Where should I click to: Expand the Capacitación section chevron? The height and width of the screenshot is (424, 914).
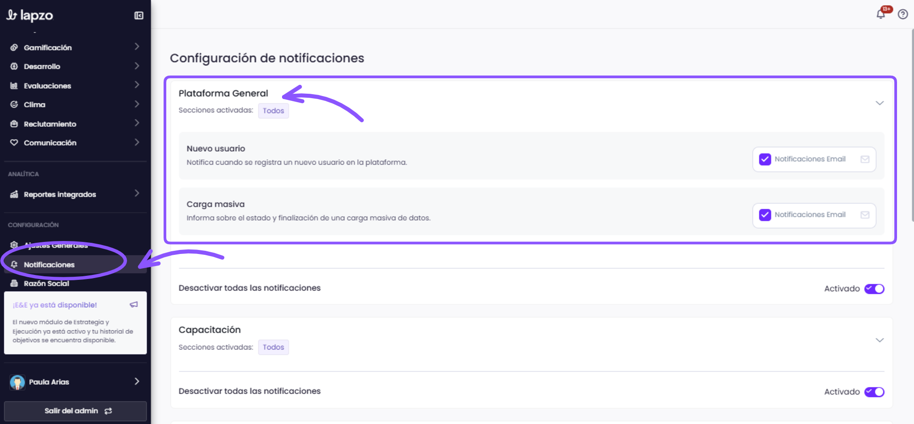[x=880, y=340]
